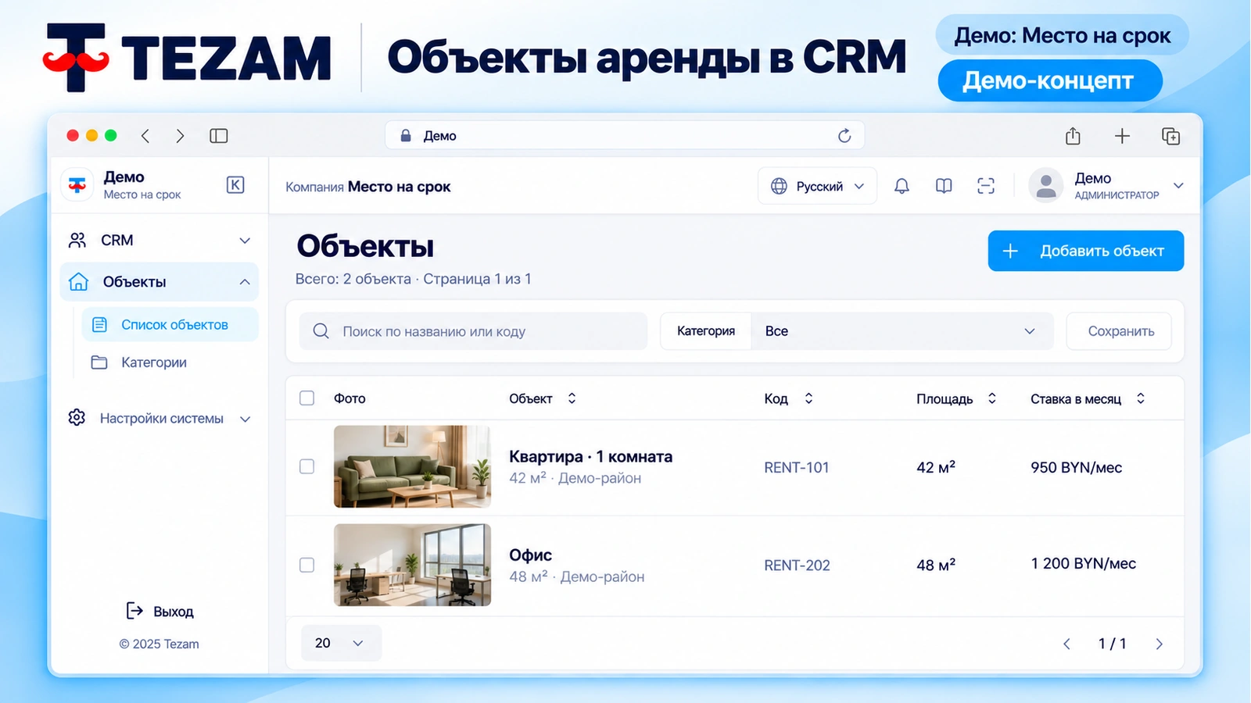Sort table by Ставка в месяц column
1251x703 pixels.
click(x=1141, y=398)
